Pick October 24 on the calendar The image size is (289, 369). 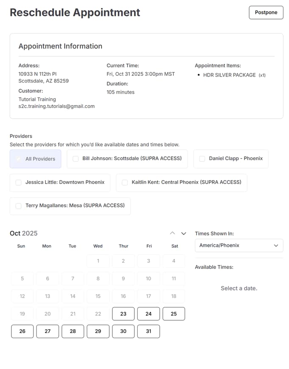tap(148, 314)
